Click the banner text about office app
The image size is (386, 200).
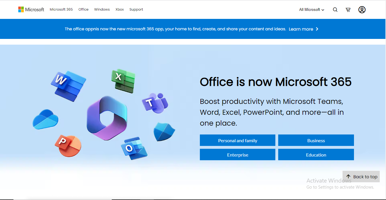(x=175, y=29)
